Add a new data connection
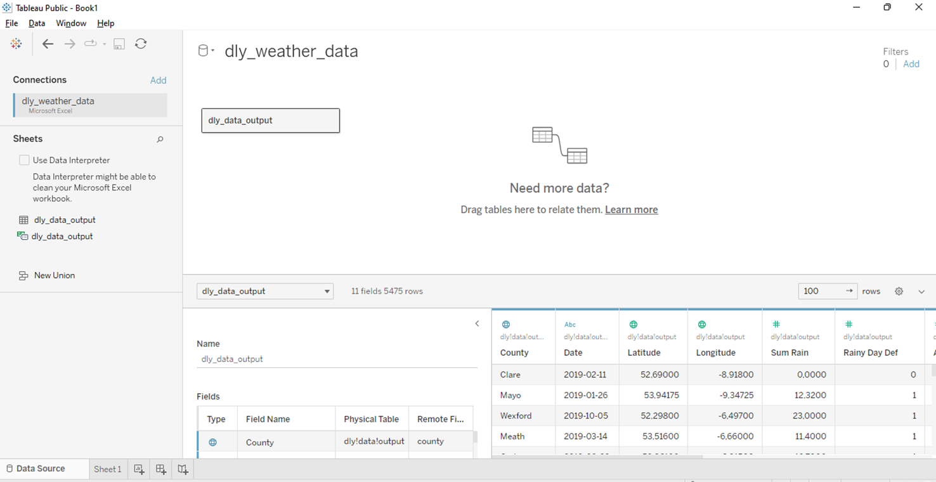This screenshot has height=482, width=936. point(158,80)
